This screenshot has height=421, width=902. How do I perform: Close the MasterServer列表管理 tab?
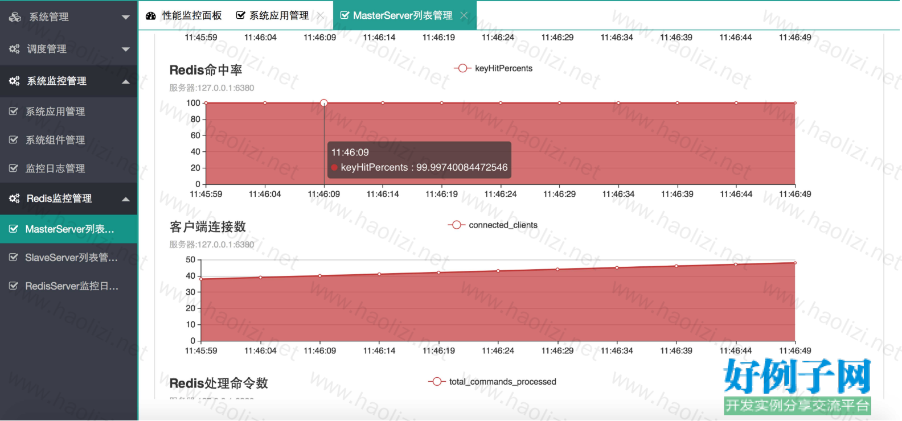pos(464,16)
